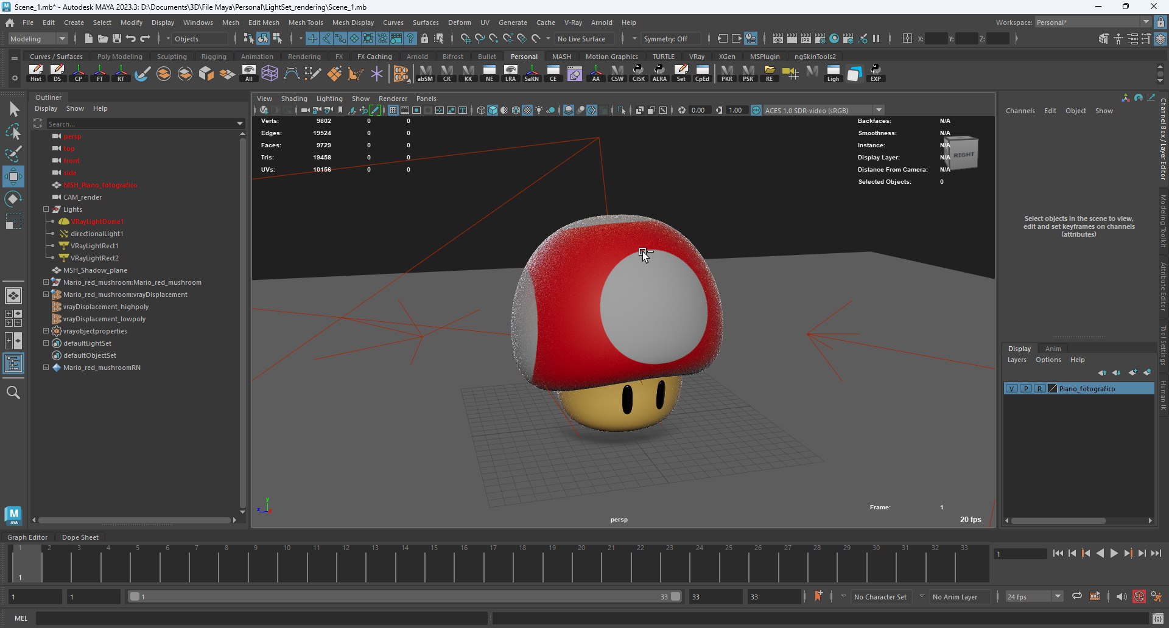Open the Modeling menu set dropdown
Screen dimensions: 1169x628
(38, 39)
